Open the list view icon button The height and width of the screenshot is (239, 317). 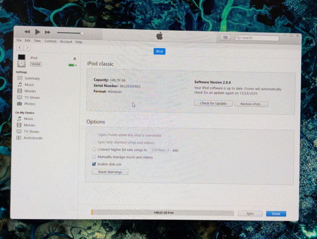[x=225, y=37]
